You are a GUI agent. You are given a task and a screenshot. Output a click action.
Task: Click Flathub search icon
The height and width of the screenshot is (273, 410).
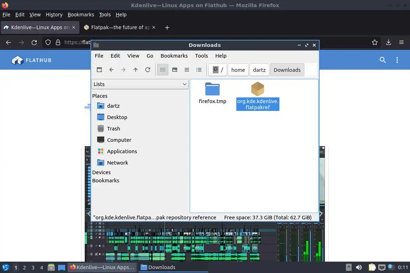coord(383,60)
